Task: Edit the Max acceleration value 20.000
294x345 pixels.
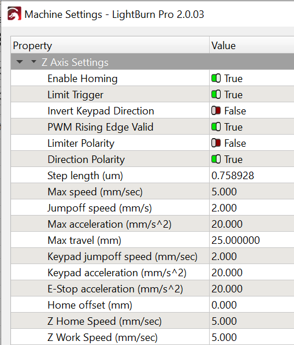Action: point(252,224)
